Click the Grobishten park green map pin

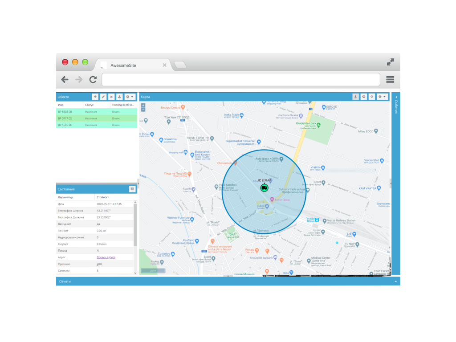(x=319, y=125)
